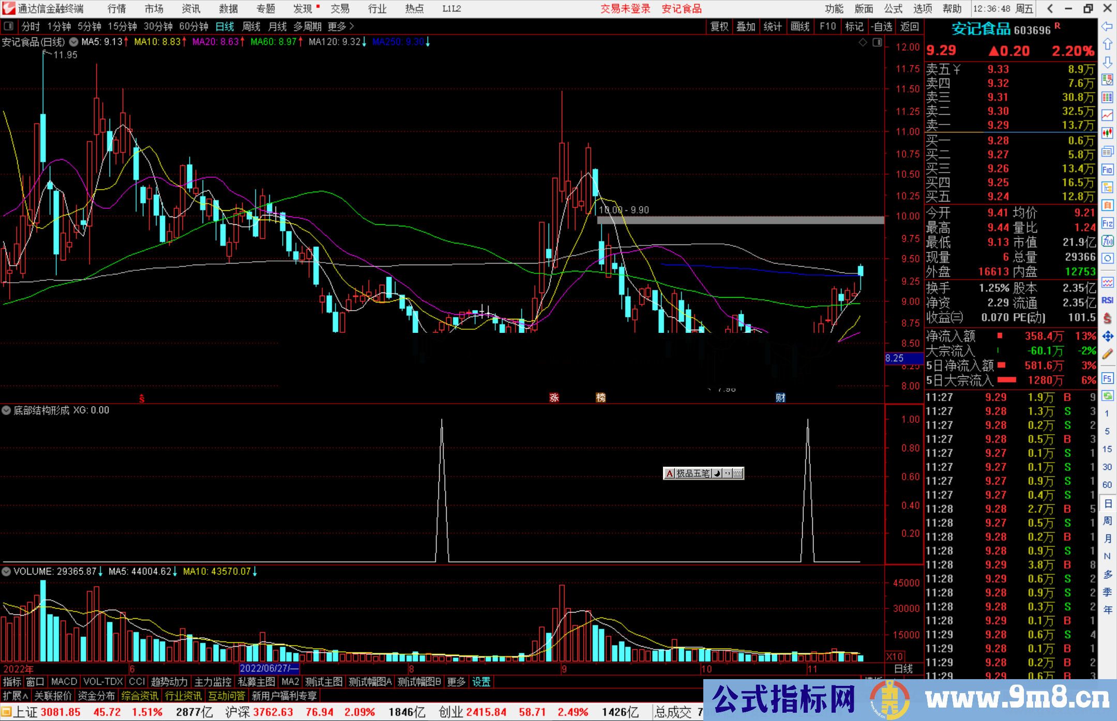The width and height of the screenshot is (1117, 721).
Task: Click the four-way move arrows icon
Action: pos(1107,336)
